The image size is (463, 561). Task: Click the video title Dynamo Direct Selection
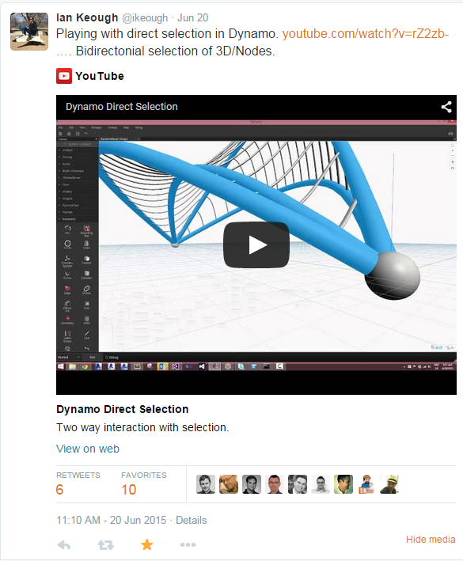123,409
